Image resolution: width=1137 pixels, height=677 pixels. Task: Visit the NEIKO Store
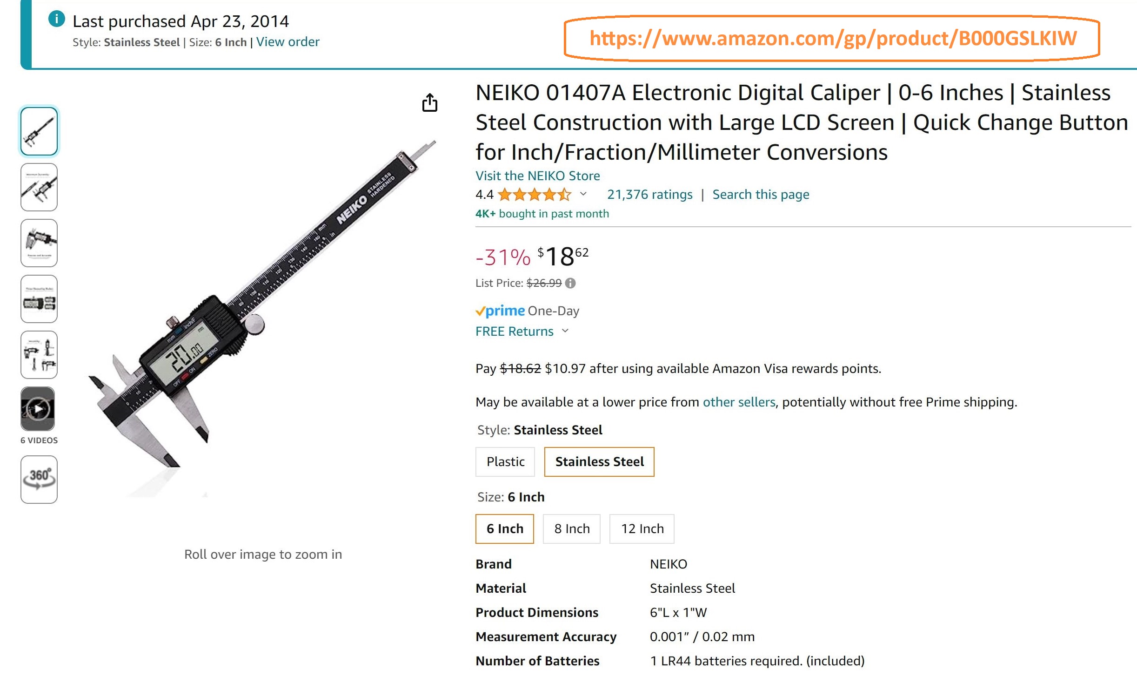point(537,176)
